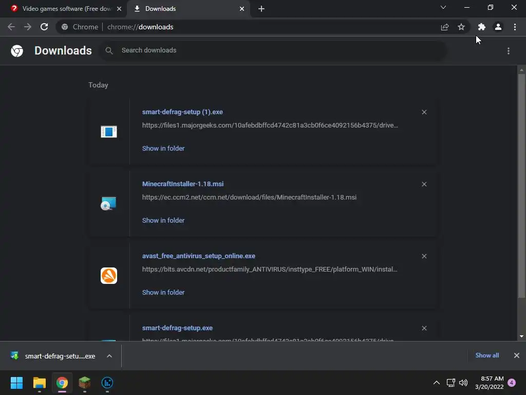Close the Video games software tab
Image resolution: width=526 pixels, height=395 pixels.
[x=119, y=9]
